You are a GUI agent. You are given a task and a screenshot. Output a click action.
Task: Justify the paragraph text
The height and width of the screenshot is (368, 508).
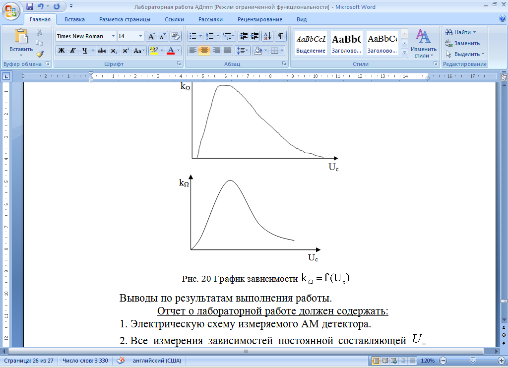click(228, 51)
